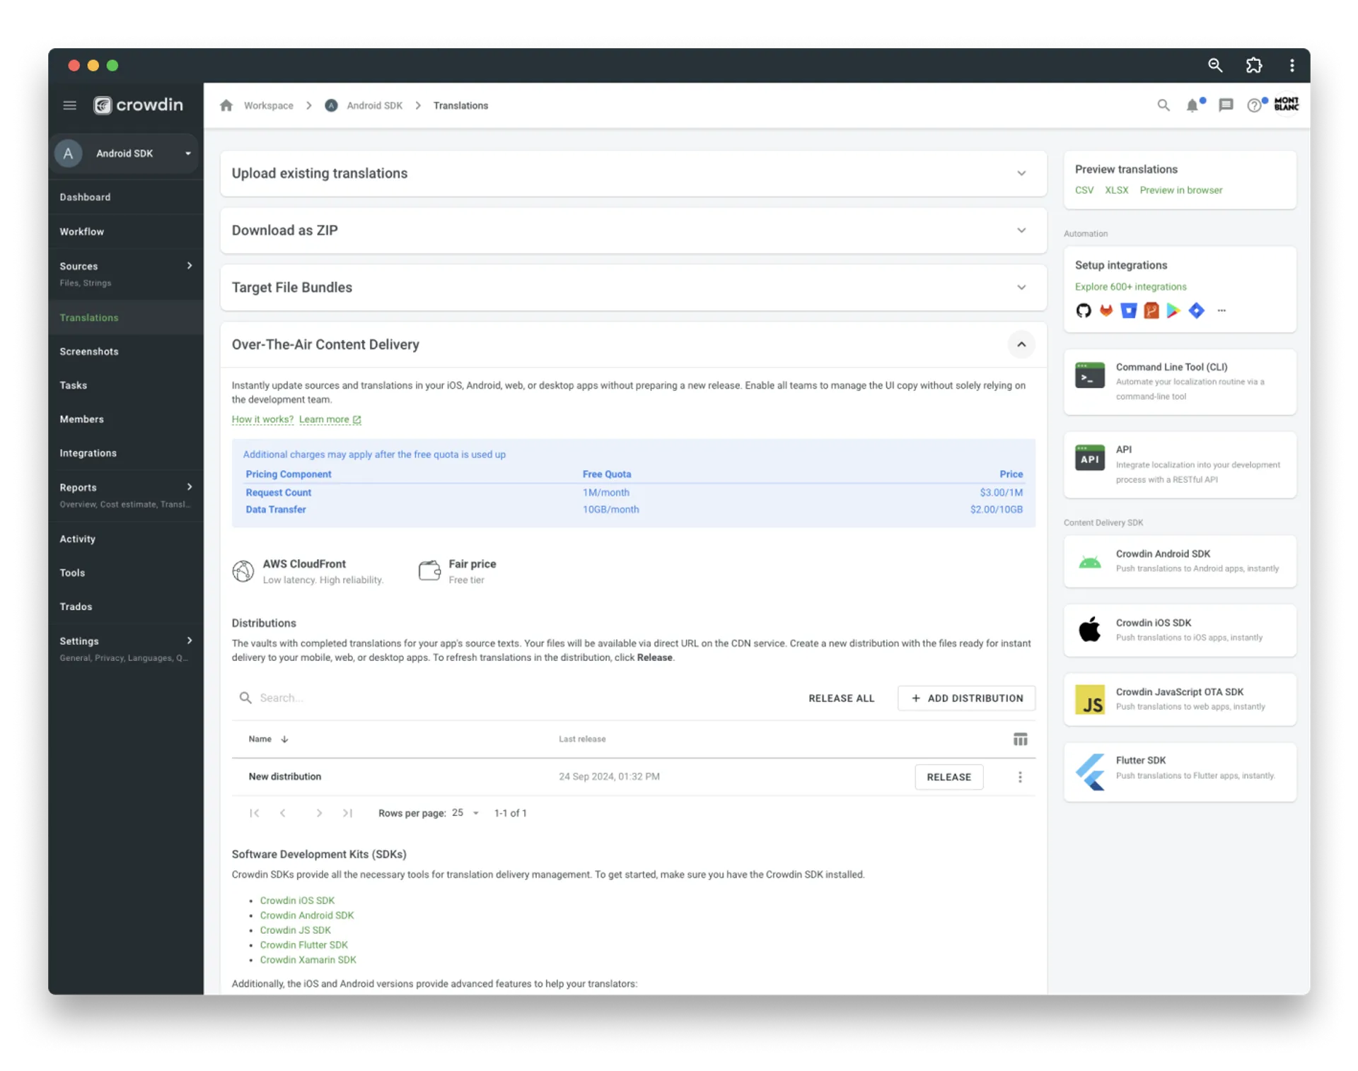This screenshot has height=1071, width=1358.
Task: Expand the Sources submenu
Action: coord(190,266)
